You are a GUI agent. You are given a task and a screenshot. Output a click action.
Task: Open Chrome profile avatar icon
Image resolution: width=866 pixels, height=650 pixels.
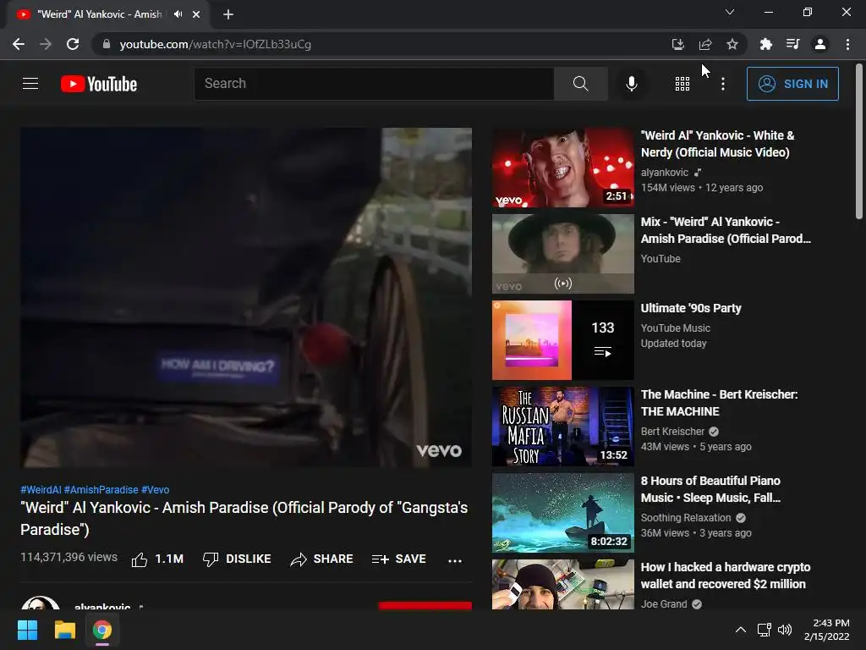(820, 44)
